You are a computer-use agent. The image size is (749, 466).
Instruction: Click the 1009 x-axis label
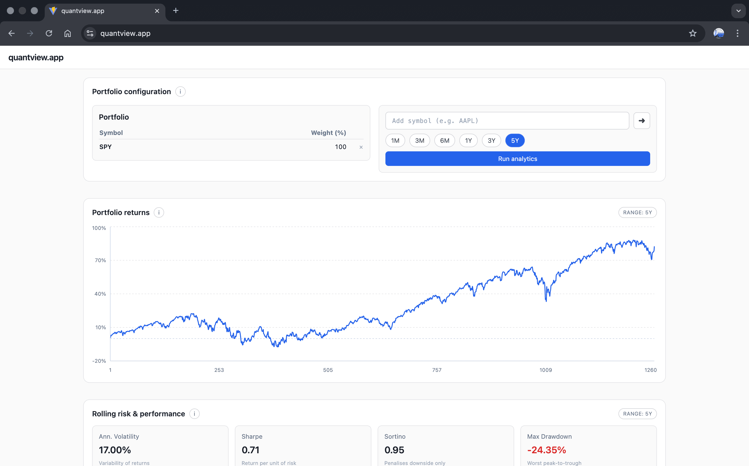546,370
